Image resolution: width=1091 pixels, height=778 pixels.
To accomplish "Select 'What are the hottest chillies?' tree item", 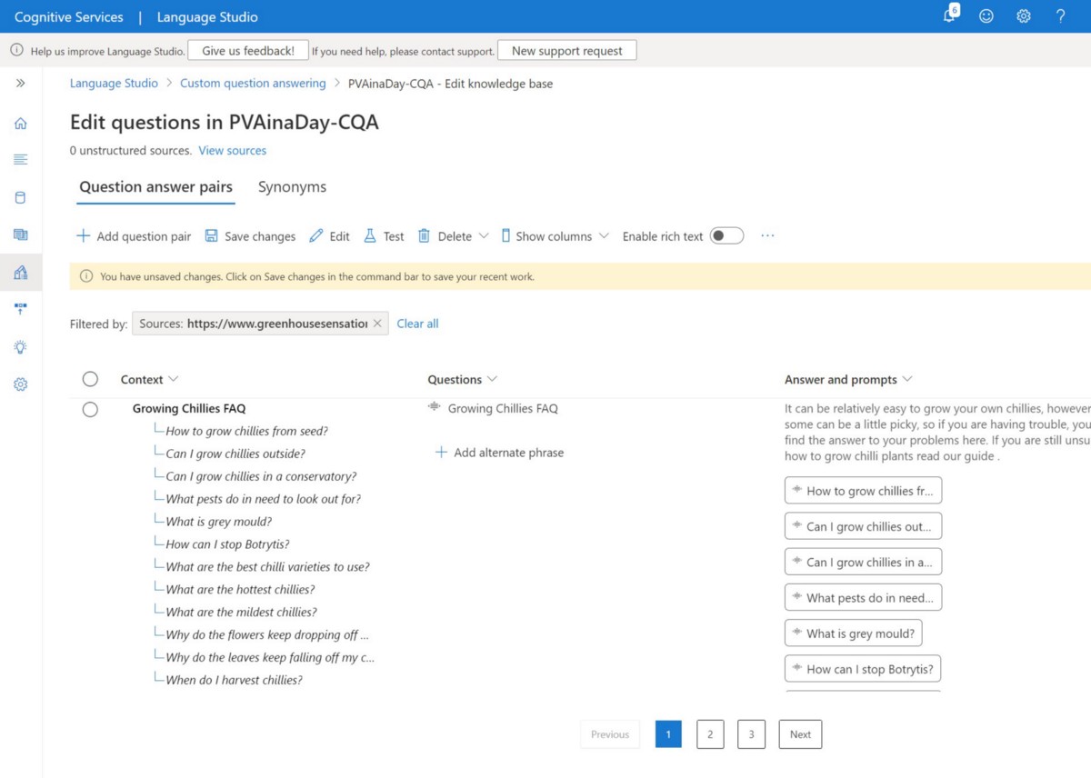I will (240, 590).
